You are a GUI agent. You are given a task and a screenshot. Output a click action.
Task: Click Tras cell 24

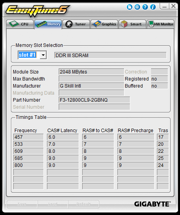(163, 165)
